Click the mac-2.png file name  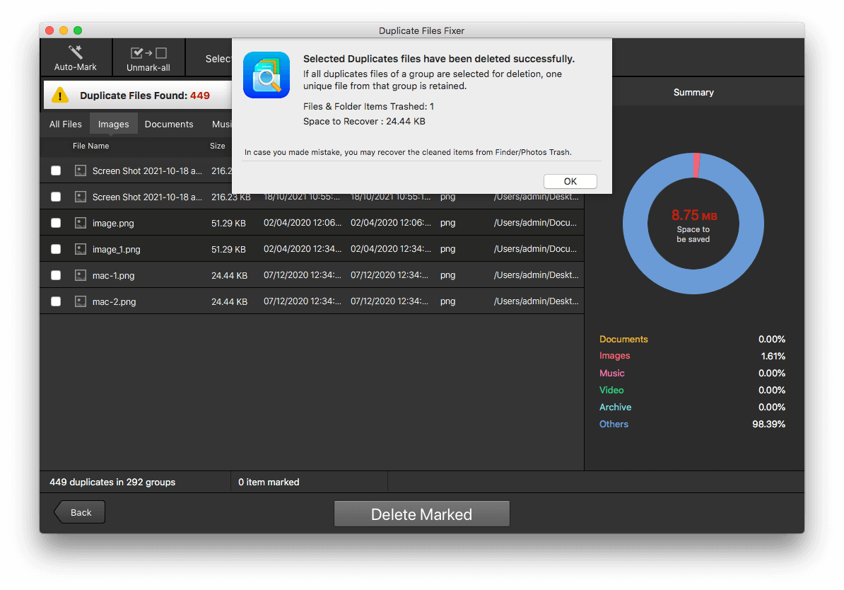click(x=114, y=302)
